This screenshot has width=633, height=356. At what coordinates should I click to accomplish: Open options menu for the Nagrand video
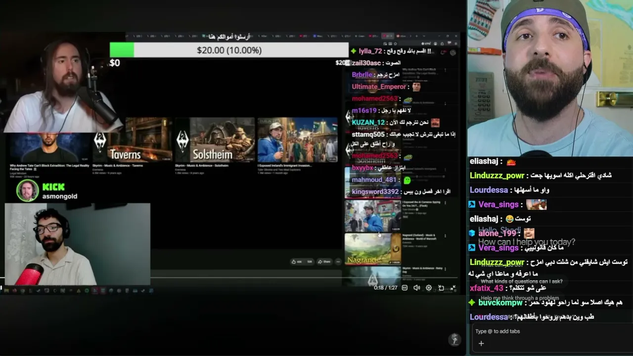[x=445, y=237]
